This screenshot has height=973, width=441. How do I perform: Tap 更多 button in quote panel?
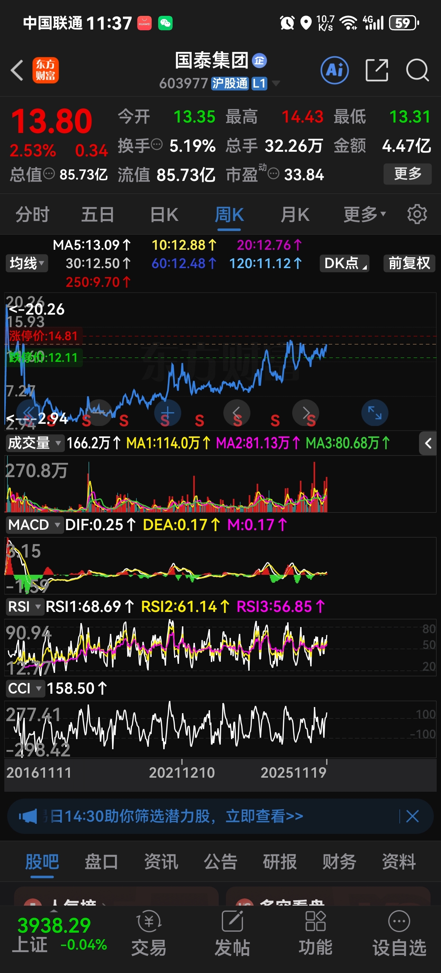(x=407, y=174)
